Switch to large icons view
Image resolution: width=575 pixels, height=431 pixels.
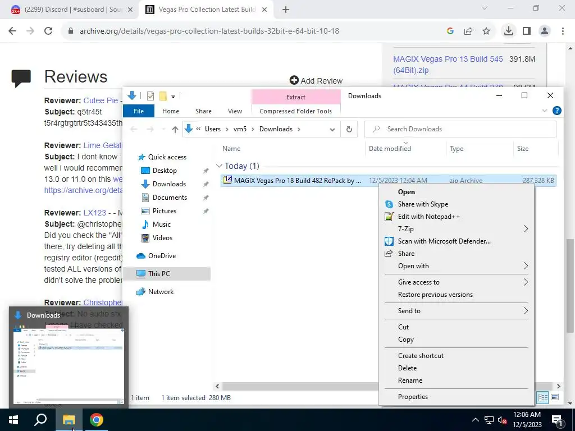point(555,398)
